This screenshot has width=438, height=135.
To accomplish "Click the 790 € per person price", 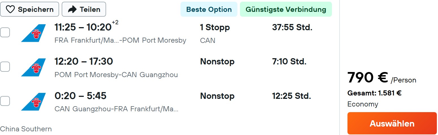I will [368, 78].
